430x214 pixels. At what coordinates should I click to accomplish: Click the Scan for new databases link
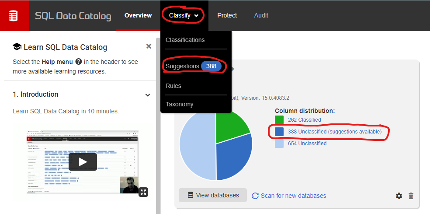(x=289, y=196)
